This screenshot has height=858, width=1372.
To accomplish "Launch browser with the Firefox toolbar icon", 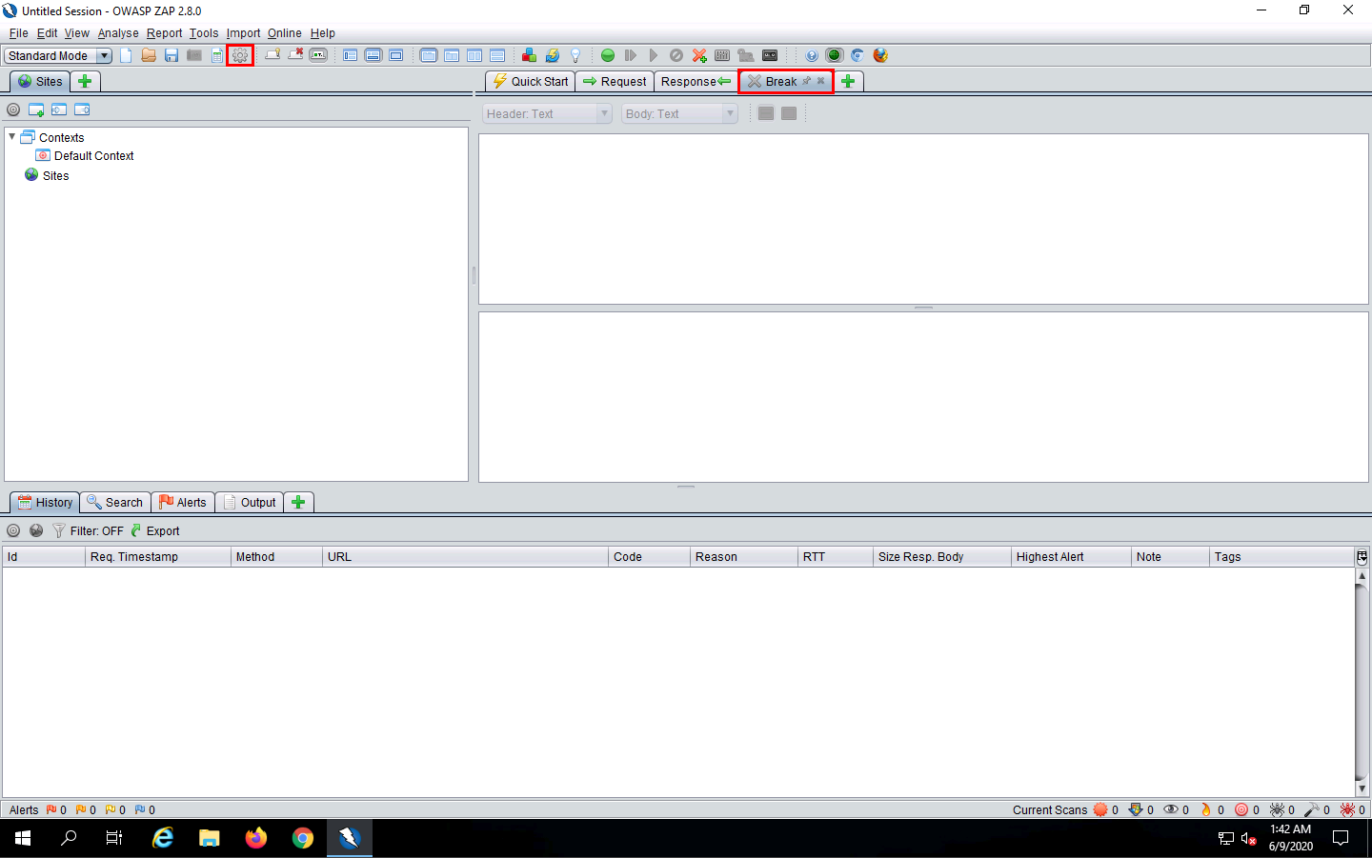I will pos(880,55).
